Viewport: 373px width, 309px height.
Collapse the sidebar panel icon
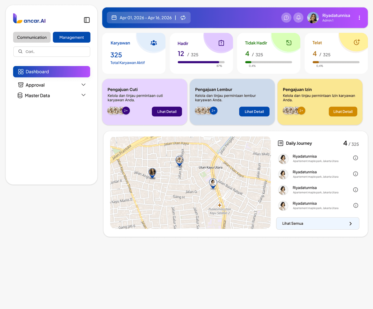tap(87, 20)
